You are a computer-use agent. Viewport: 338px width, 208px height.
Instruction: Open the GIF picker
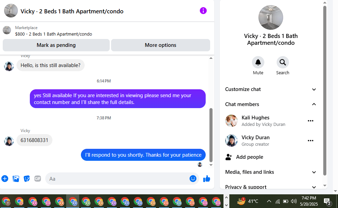click(x=37, y=179)
